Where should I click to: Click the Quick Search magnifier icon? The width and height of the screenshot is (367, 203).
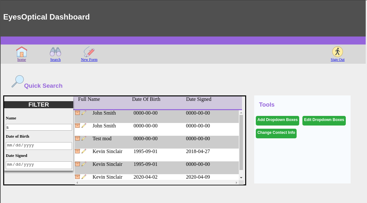pyautogui.click(x=18, y=81)
